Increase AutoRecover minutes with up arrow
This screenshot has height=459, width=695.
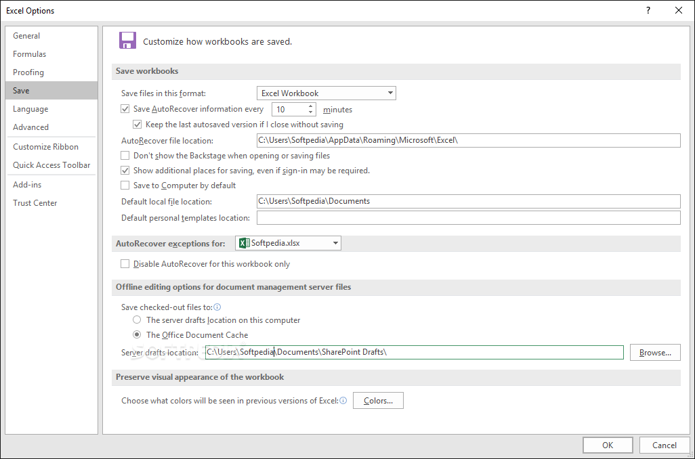[x=311, y=106]
